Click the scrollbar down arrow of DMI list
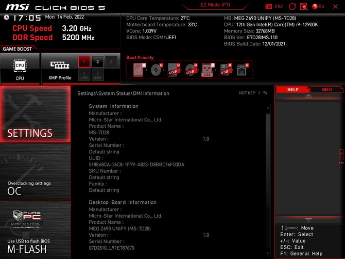 pos(268,253)
